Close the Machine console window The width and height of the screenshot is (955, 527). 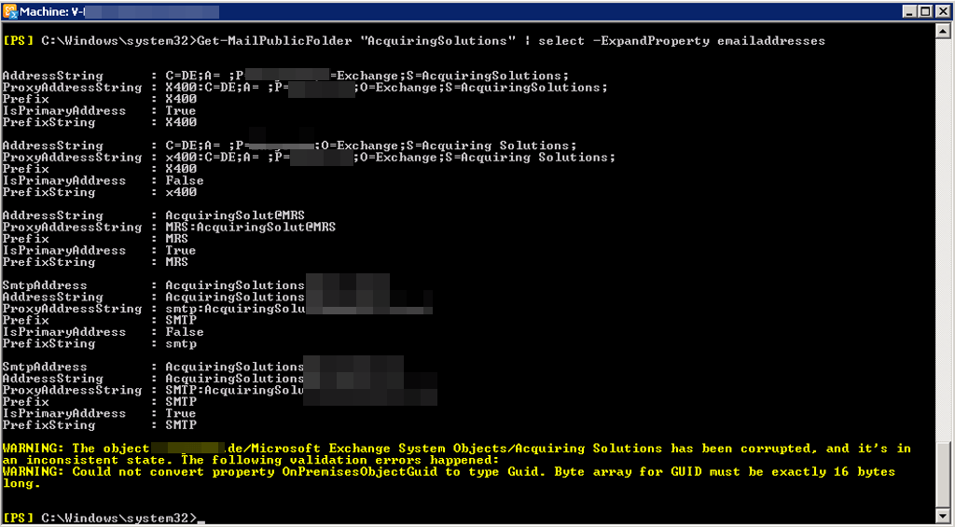pos(942,11)
